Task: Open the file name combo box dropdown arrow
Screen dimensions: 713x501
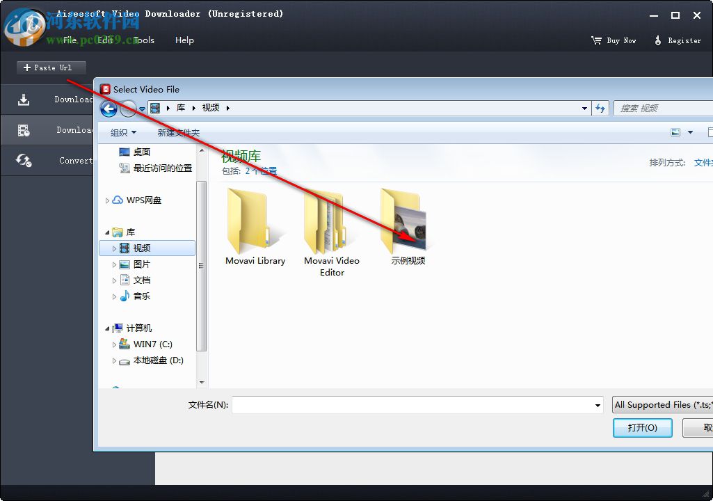Action: [597, 404]
